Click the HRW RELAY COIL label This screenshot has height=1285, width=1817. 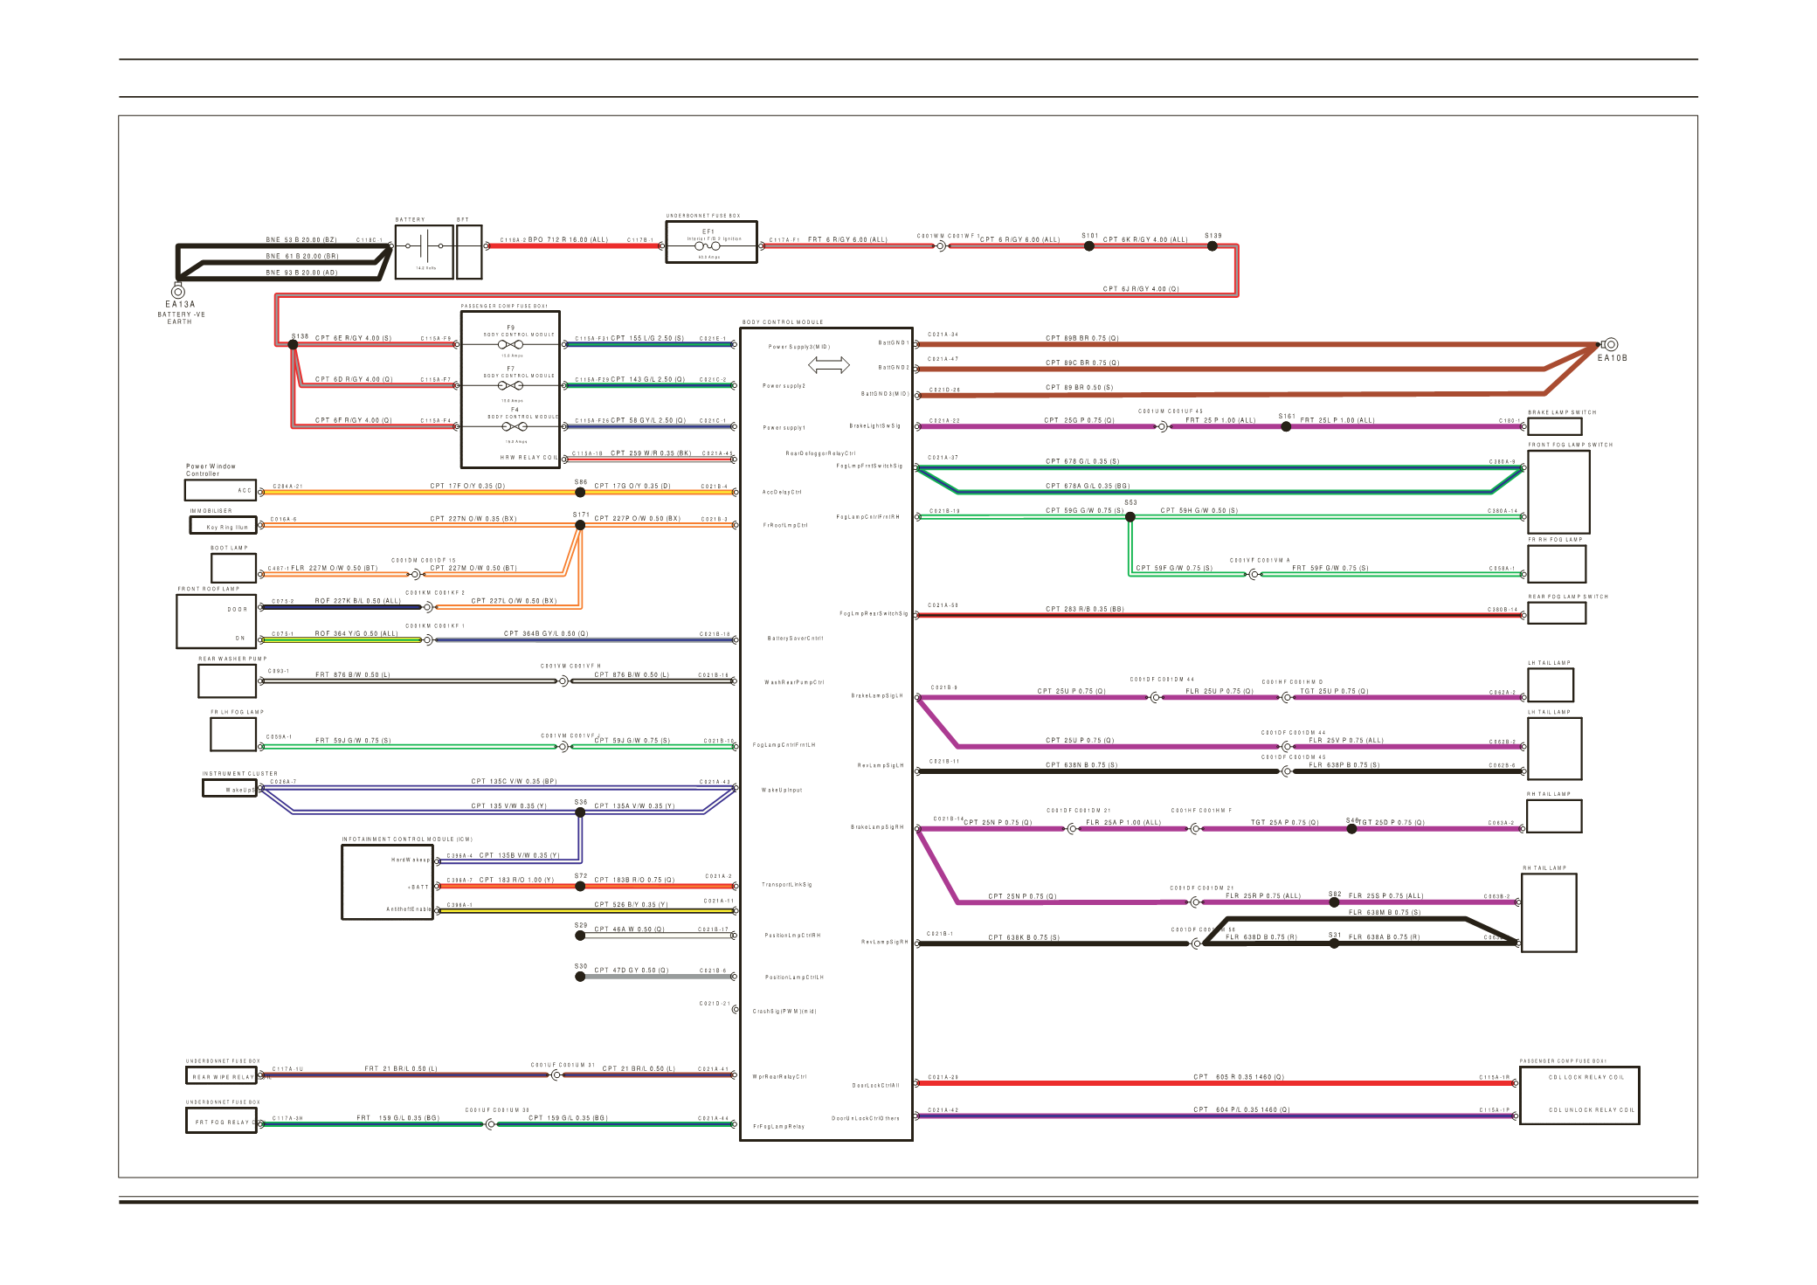[528, 458]
